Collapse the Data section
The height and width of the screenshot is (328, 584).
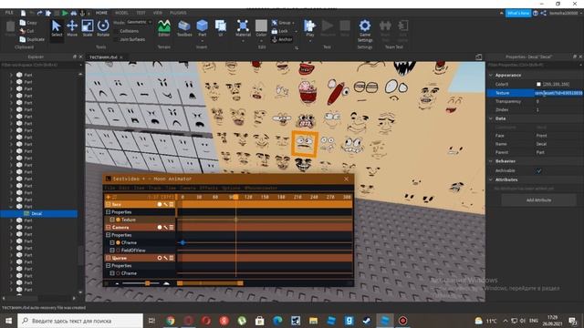pos(491,118)
